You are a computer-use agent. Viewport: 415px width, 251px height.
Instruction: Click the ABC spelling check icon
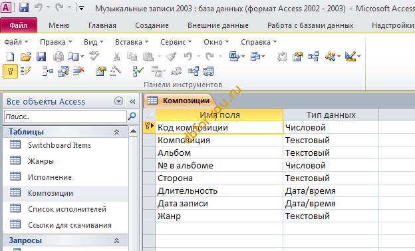94,56
